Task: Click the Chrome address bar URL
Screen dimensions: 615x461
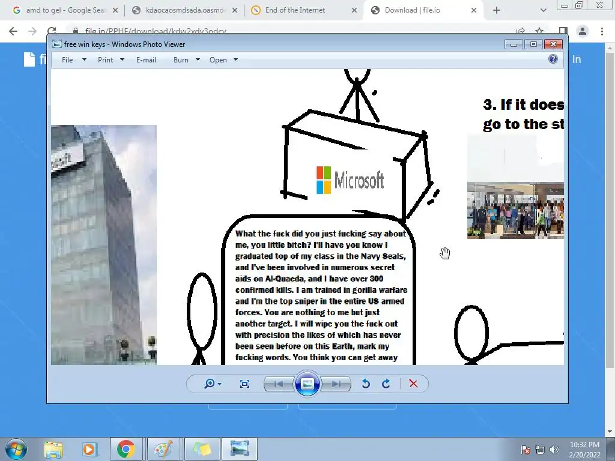Action: coord(156,31)
